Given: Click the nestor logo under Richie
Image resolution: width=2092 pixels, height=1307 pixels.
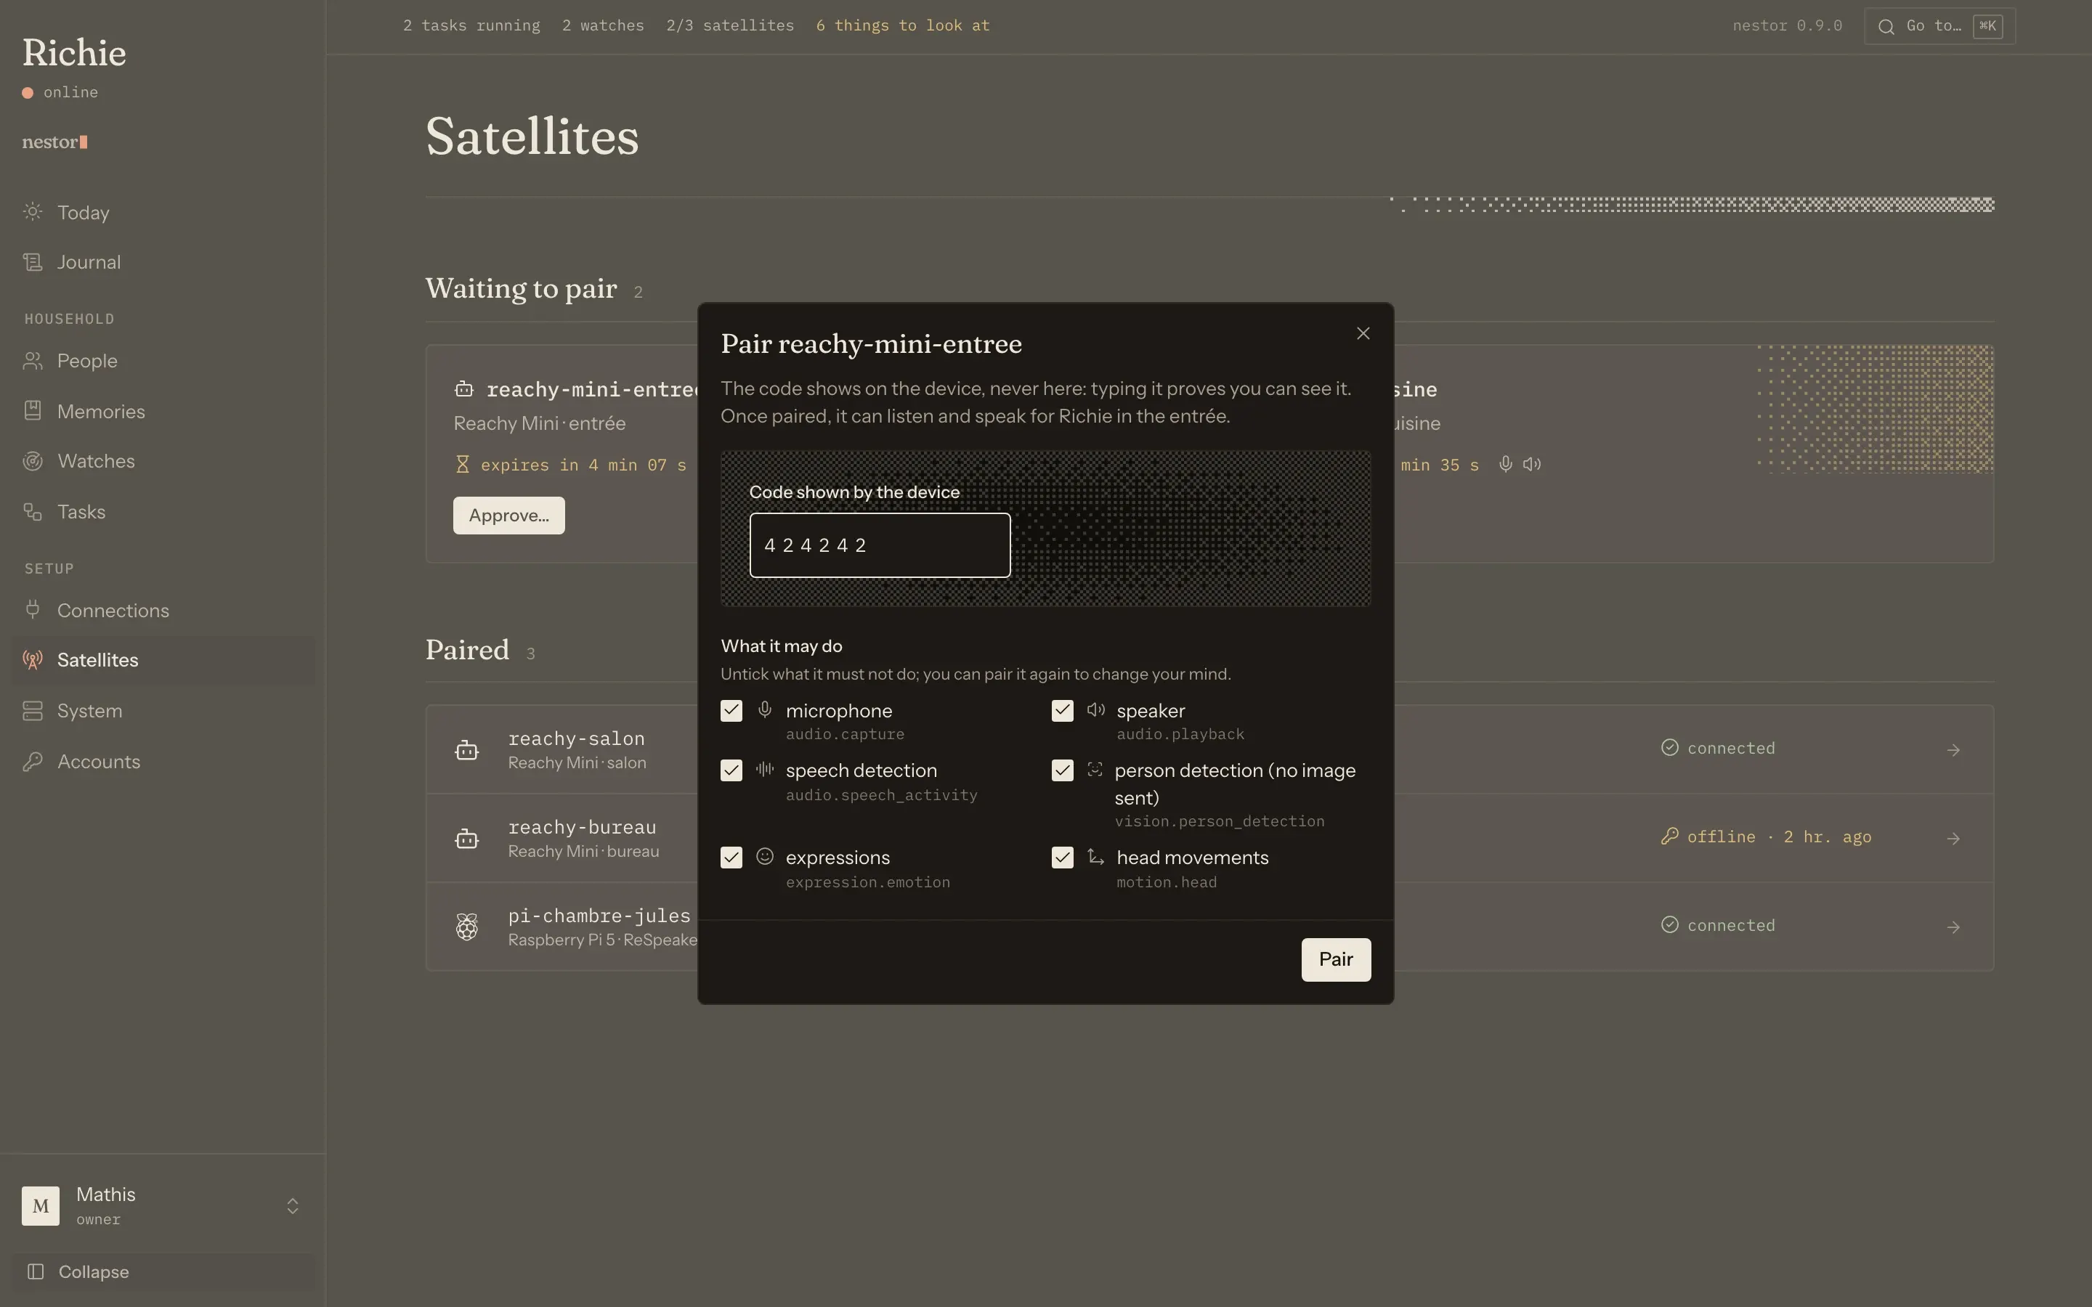Looking at the screenshot, I should [x=54, y=142].
